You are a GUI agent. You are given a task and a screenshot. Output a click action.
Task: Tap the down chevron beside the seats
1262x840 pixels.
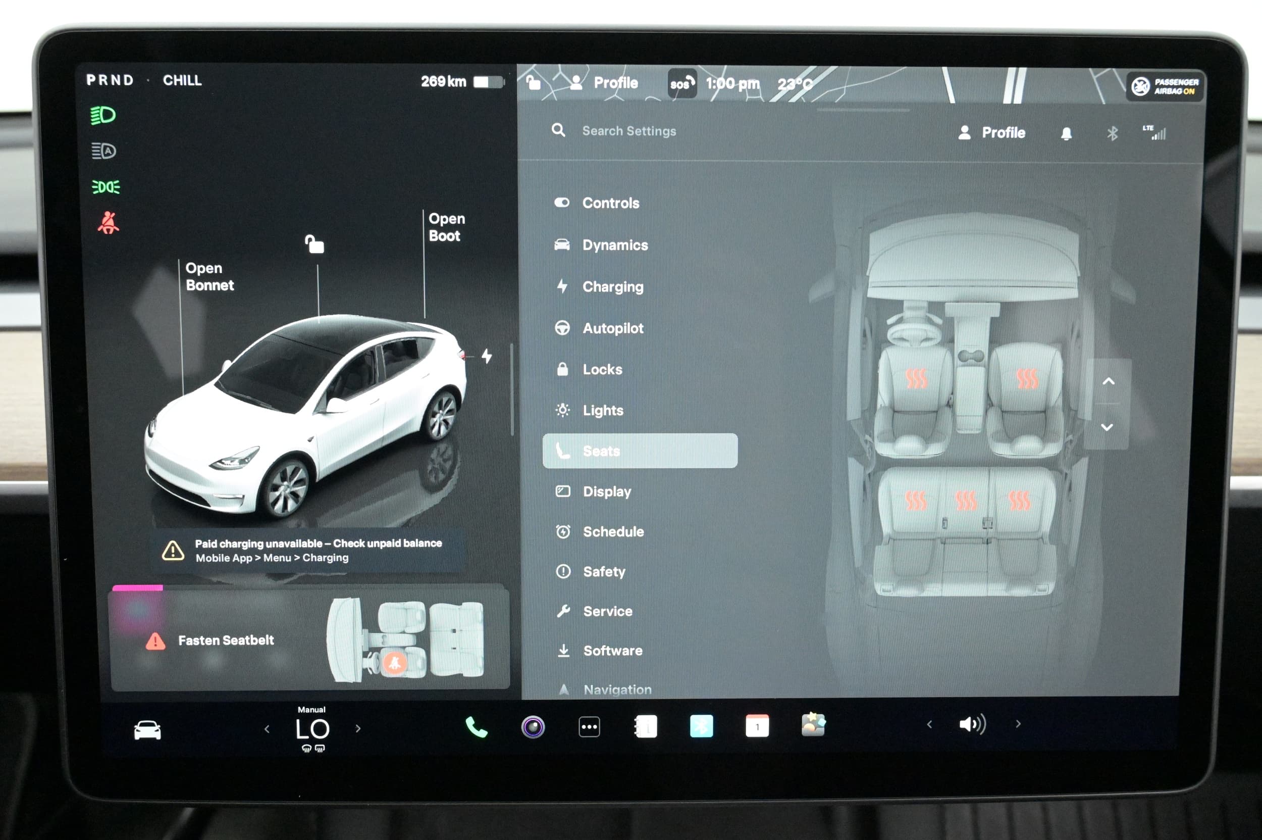[x=1107, y=427]
